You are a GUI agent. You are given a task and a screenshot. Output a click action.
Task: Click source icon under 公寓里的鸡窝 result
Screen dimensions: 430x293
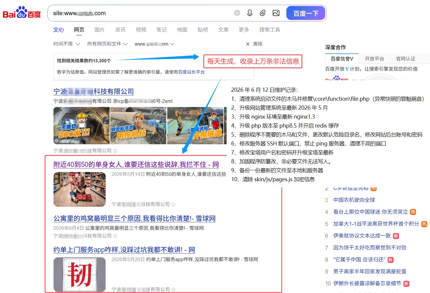(x=115, y=236)
